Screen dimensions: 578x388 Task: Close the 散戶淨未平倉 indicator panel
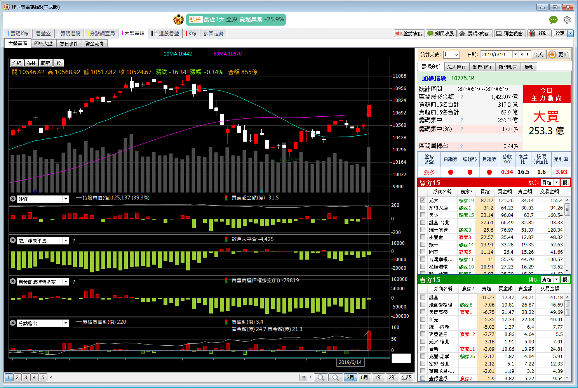(13, 240)
